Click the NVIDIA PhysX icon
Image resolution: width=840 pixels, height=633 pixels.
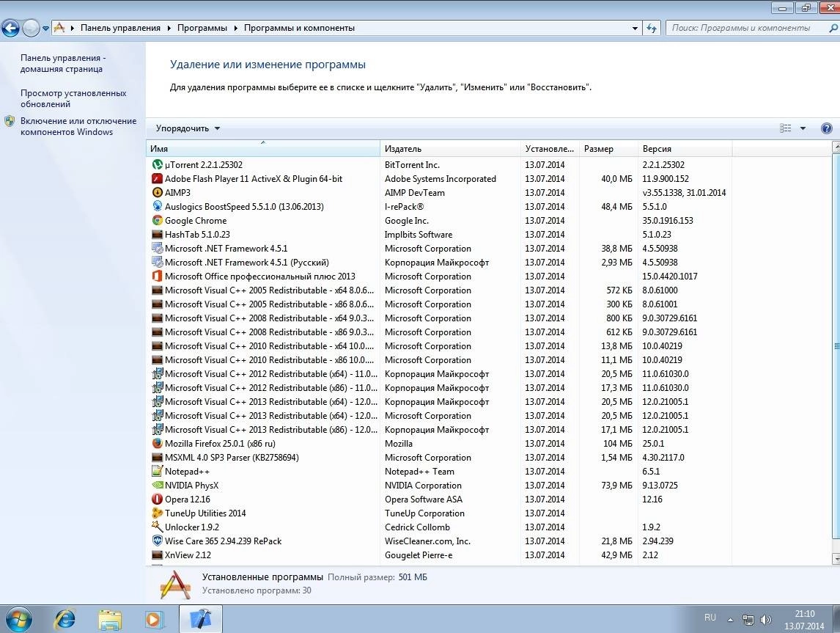click(157, 485)
